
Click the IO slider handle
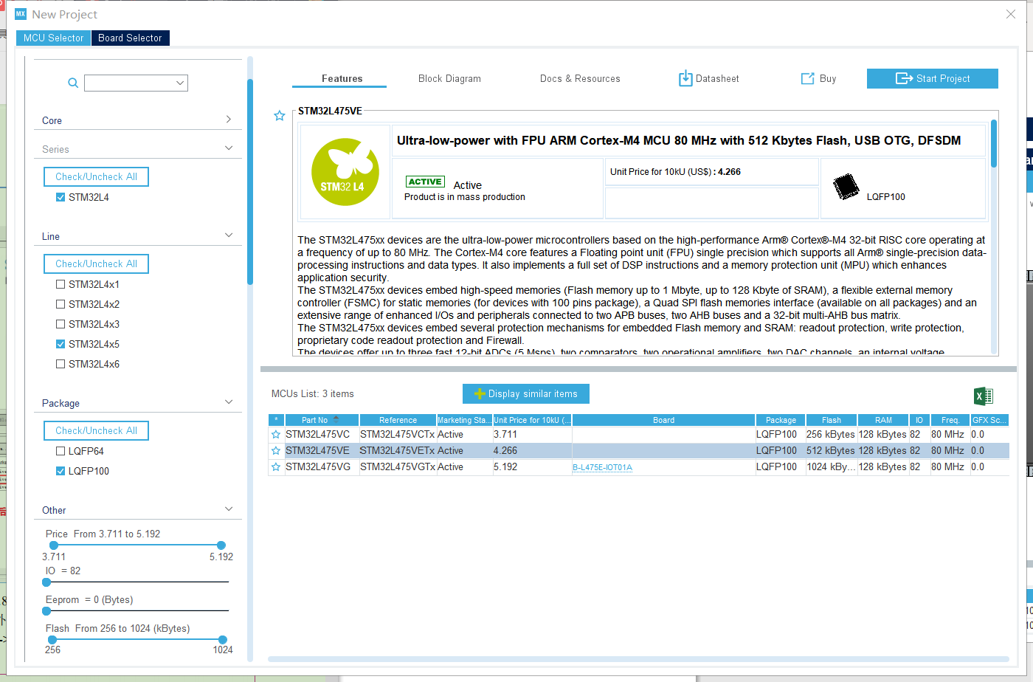(46, 582)
